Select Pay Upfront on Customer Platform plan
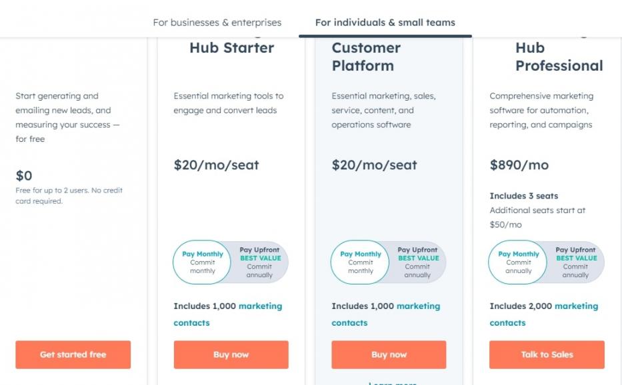Screen dimensions: 622x385 tap(417, 262)
